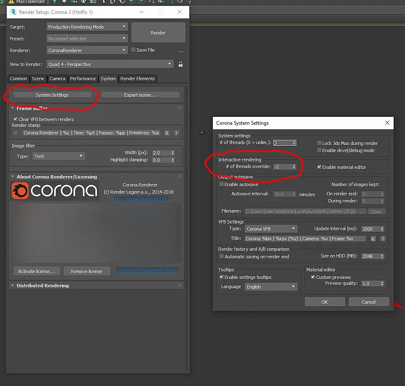Enable devel/debug mode checkbox
The image size is (405, 386).
(319, 150)
